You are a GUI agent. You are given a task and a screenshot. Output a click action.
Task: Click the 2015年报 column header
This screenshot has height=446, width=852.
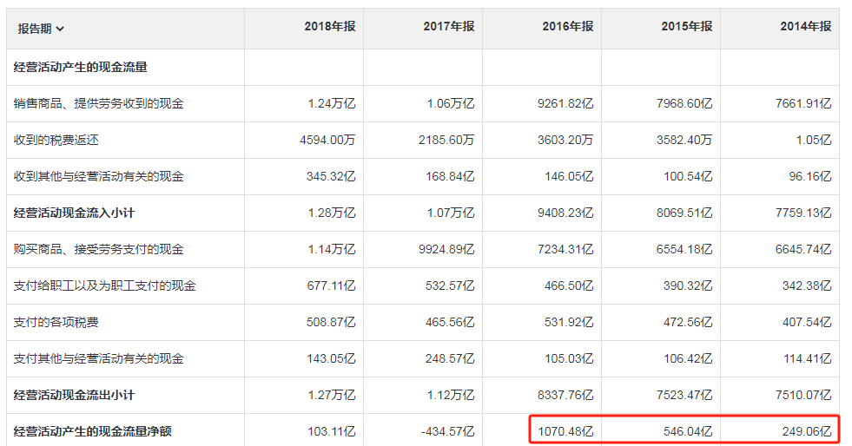tap(687, 27)
